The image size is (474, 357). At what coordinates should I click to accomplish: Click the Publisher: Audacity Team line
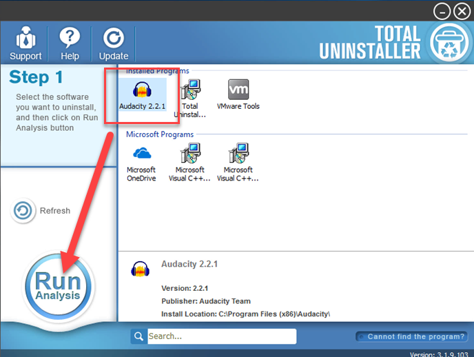[206, 301]
